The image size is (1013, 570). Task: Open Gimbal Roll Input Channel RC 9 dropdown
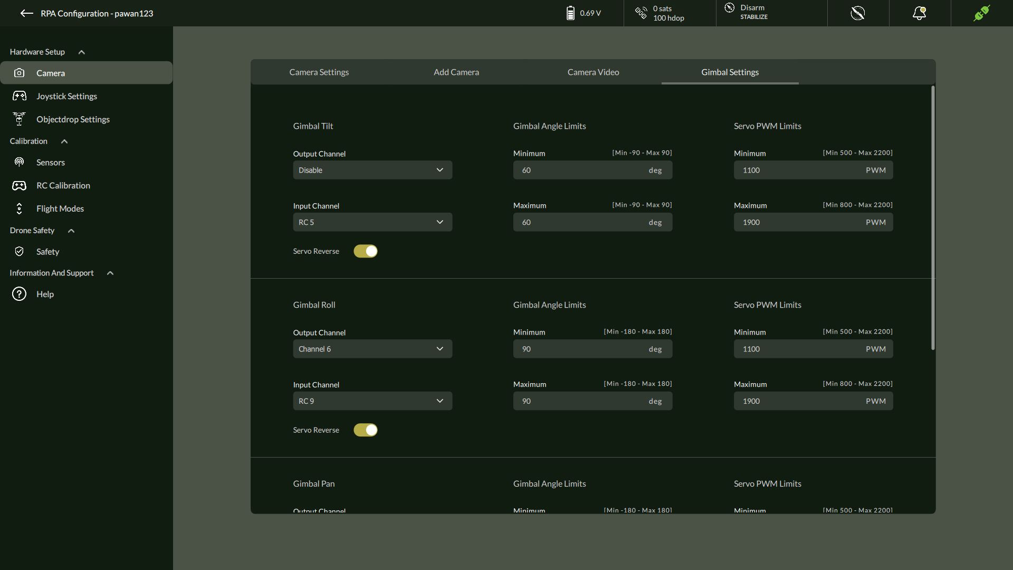(372, 401)
